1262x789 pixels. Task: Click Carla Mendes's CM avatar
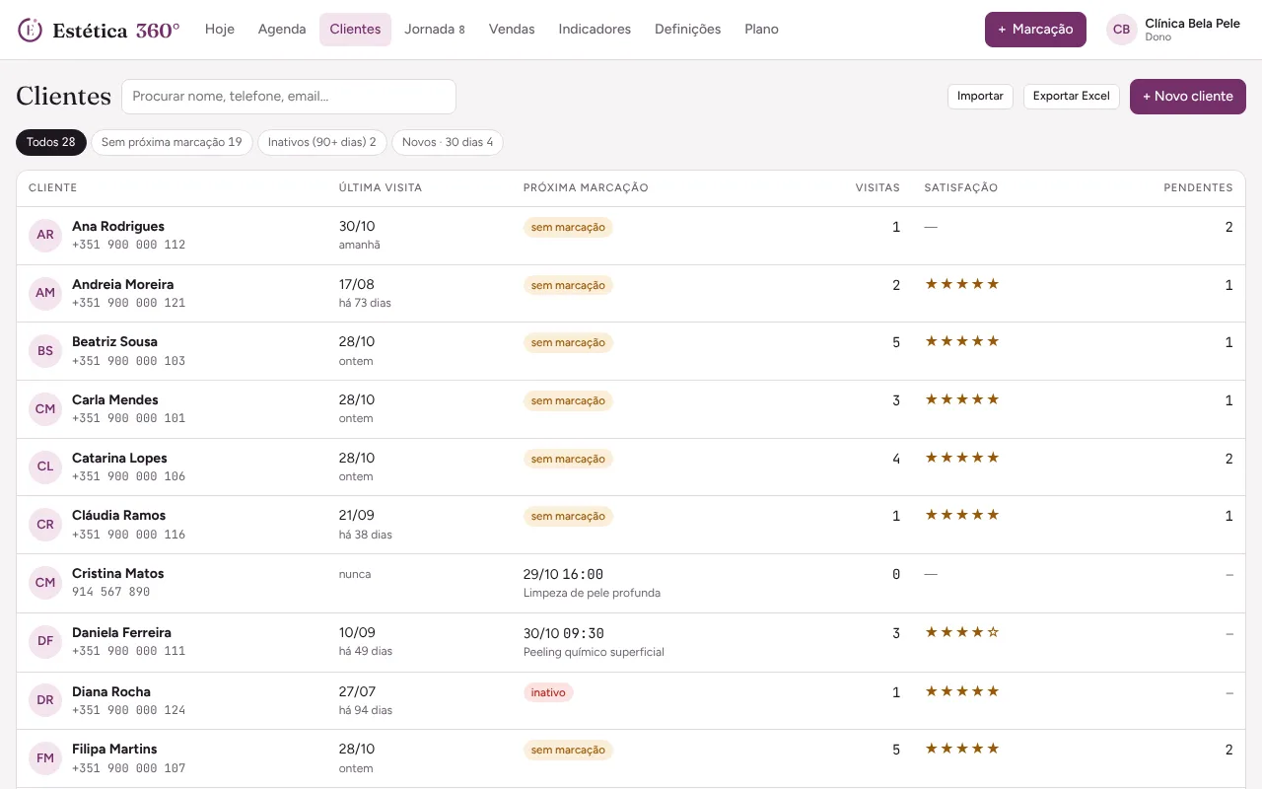tap(45, 408)
